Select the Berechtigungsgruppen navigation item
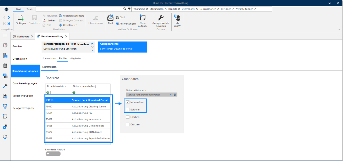 tap(26, 71)
